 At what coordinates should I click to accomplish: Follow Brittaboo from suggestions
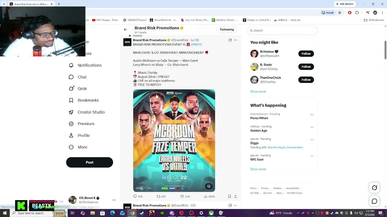pyautogui.click(x=306, y=54)
